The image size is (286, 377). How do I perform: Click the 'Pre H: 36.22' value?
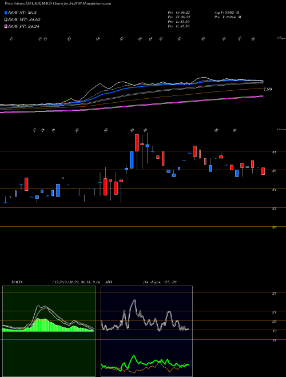(179, 17)
